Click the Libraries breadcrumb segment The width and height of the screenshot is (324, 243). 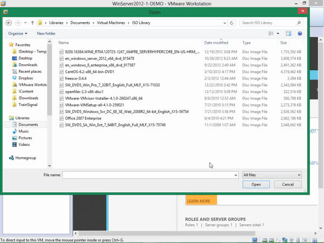[x=56, y=23]
